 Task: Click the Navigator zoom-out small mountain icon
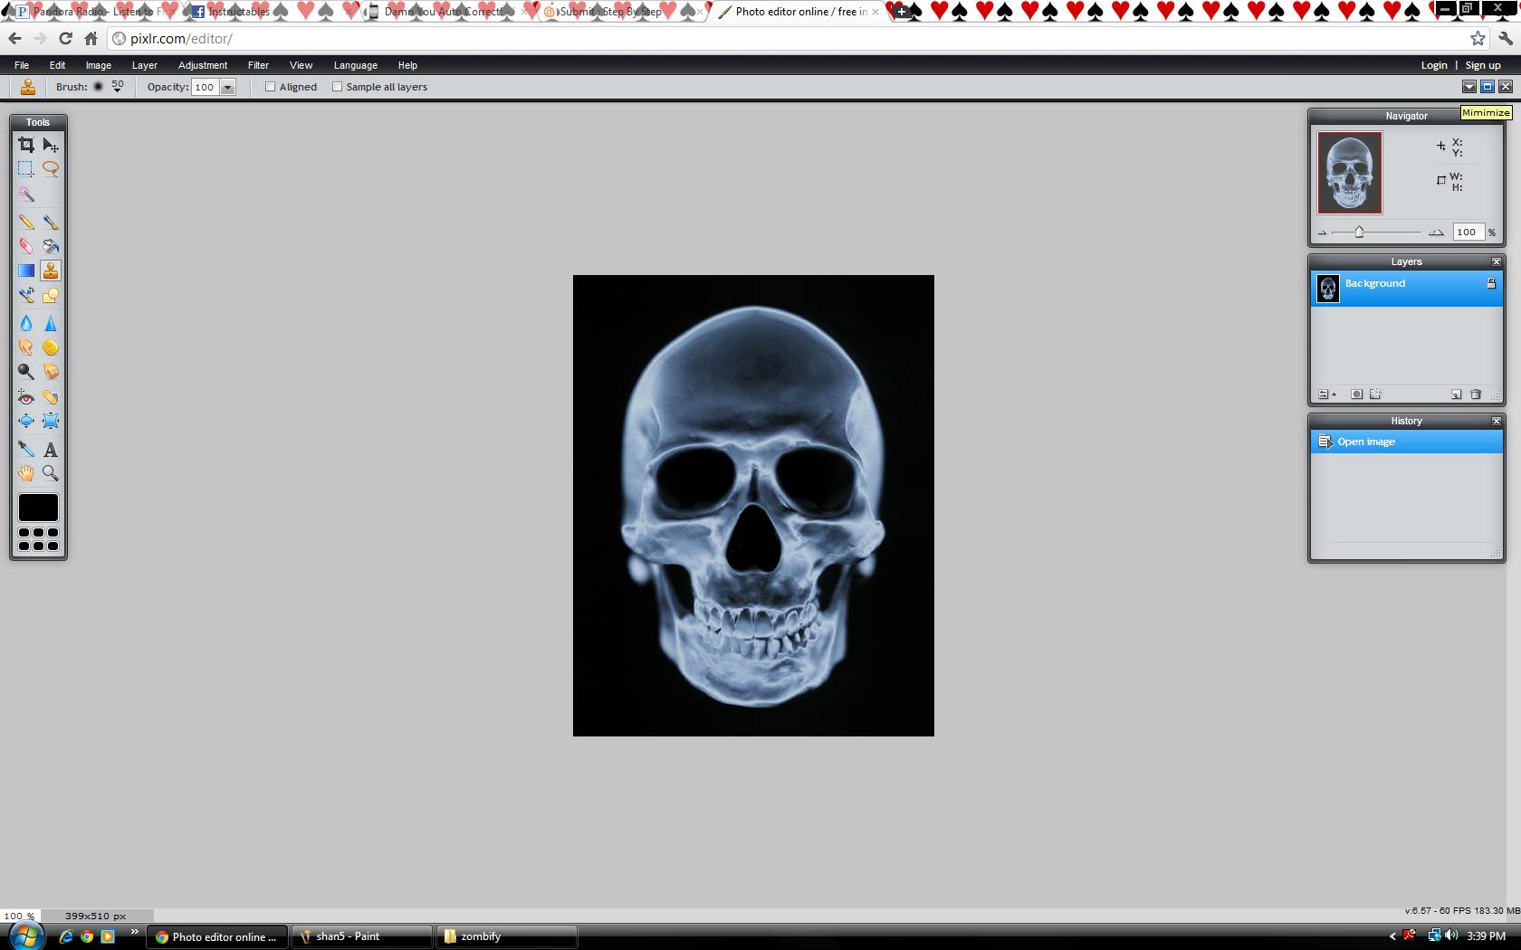(1323, 233)
